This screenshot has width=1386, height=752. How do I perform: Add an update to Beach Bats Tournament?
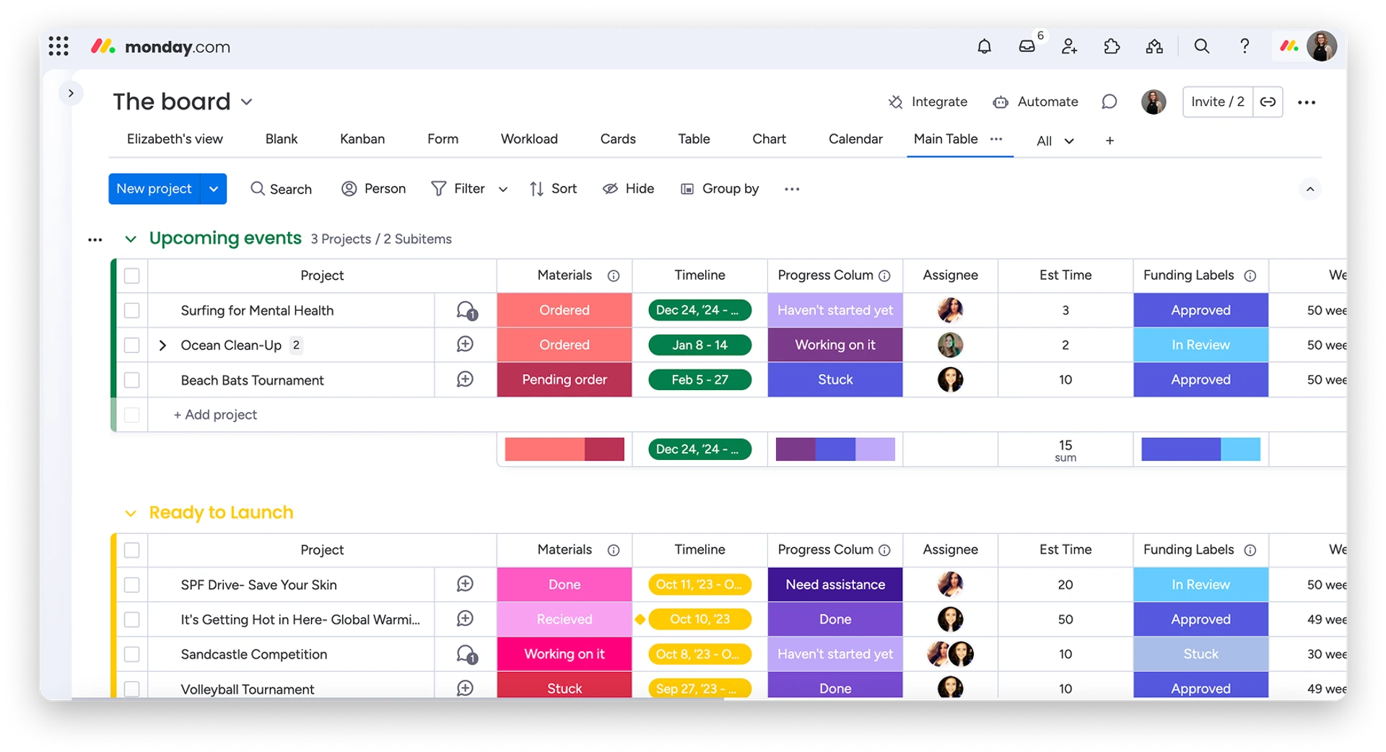point(465,379)
